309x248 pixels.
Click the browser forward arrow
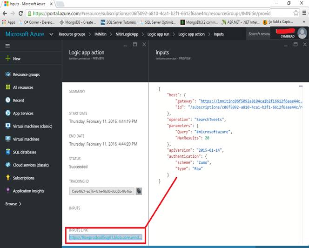(x=13, y=13)
